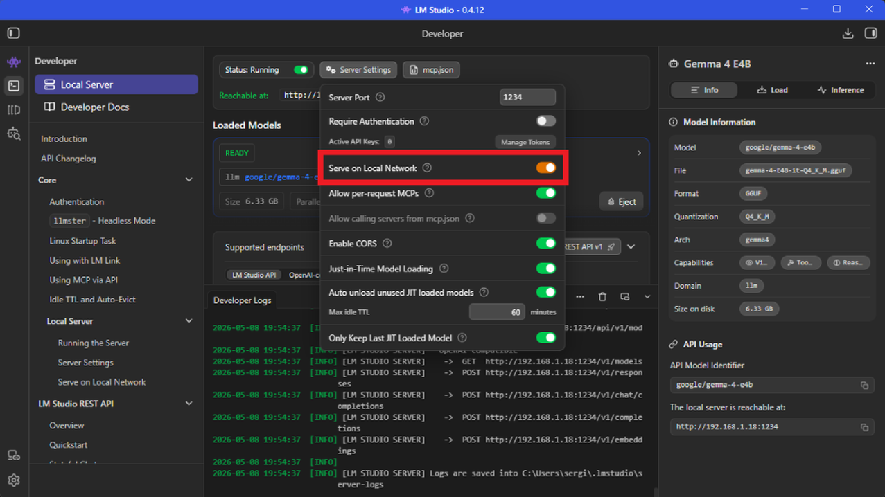This screenshot has height=497, width=885.
Task: Open the mcp.json button
Action: pos(431,70)
